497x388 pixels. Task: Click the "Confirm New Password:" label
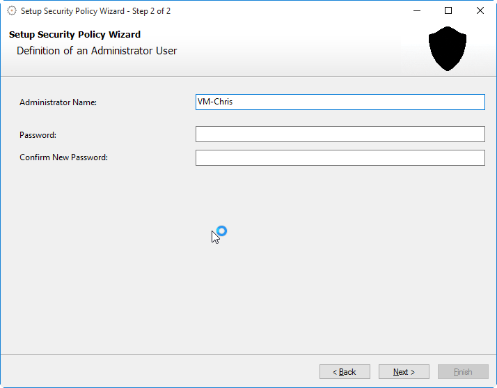63,157
